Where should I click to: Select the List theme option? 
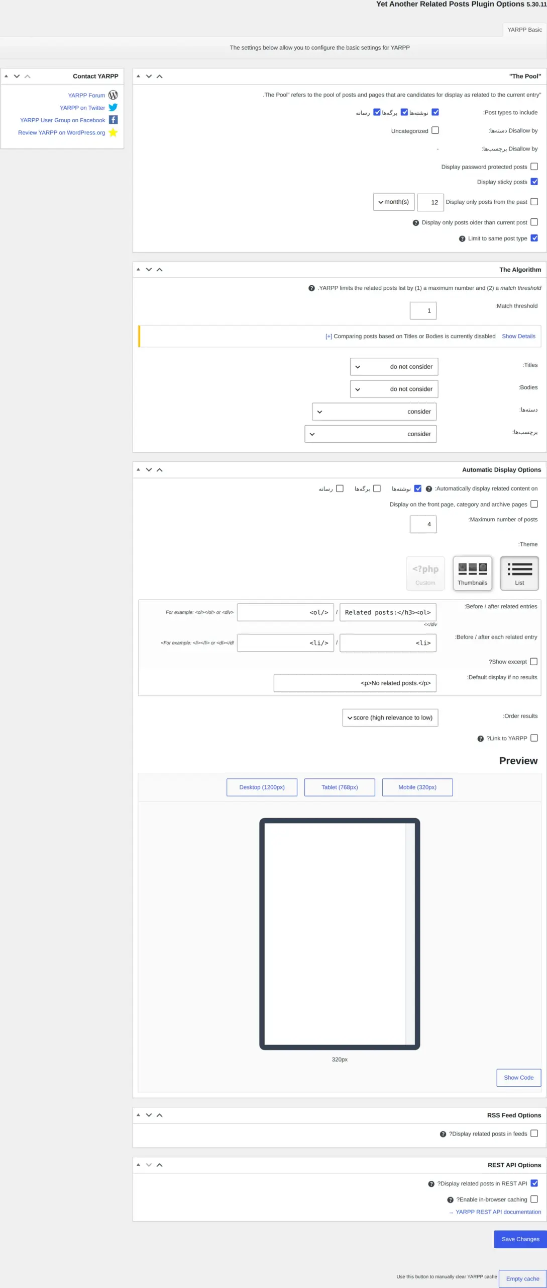[x=519, y=573]
